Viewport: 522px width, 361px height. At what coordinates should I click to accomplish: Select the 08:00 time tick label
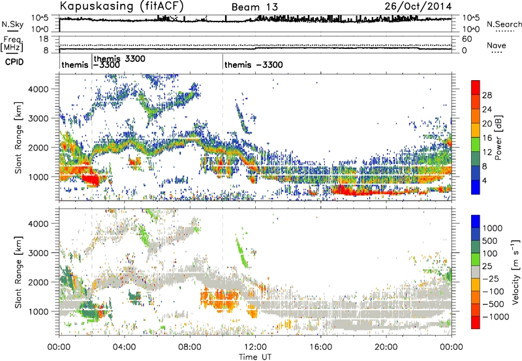tap(190, 347)
